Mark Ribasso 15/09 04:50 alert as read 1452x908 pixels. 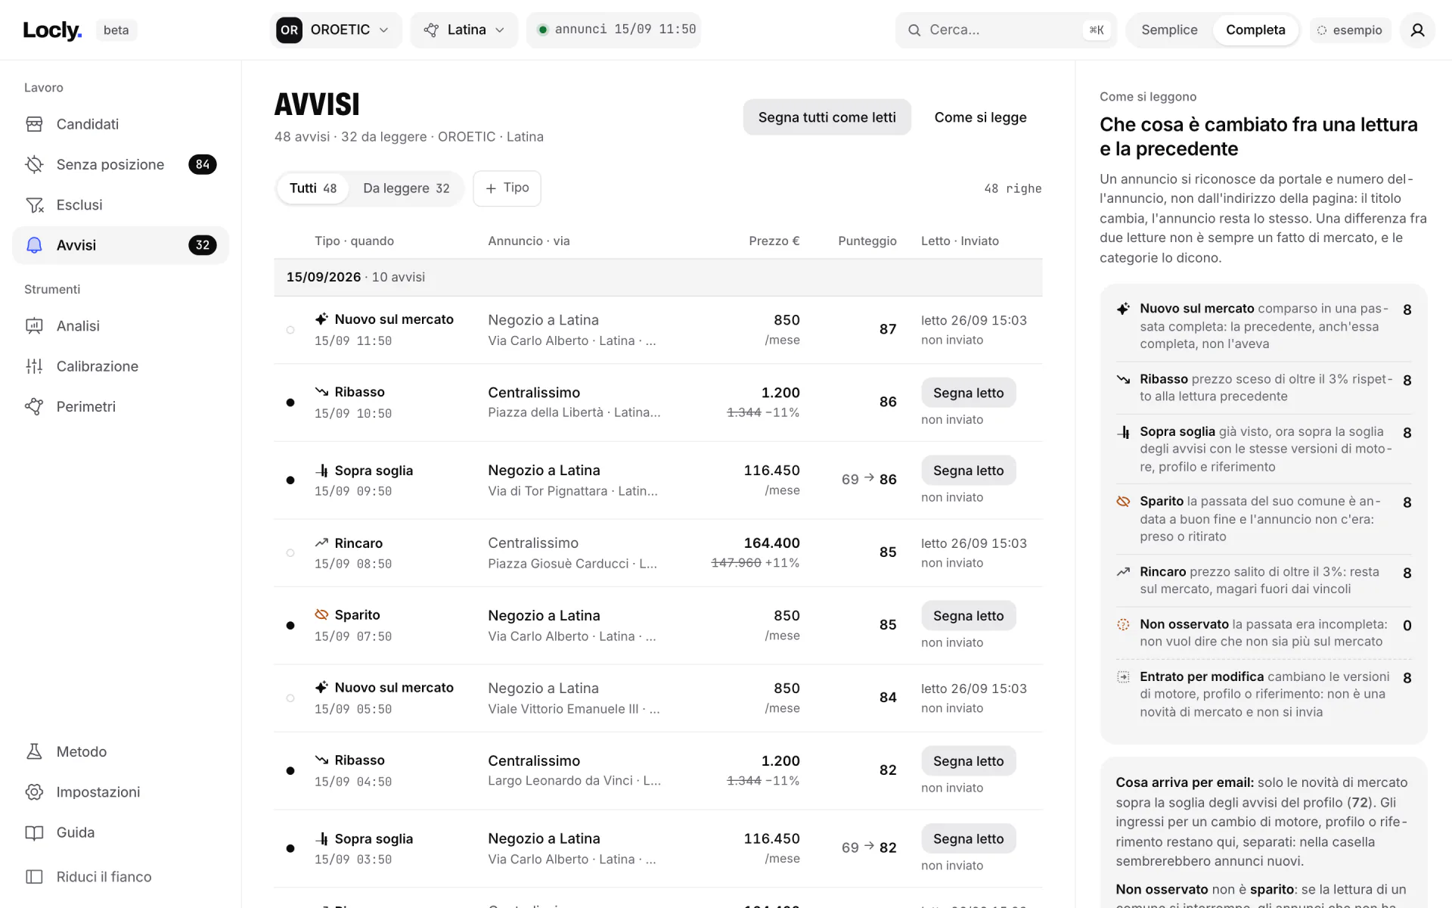(x=968, y=761)
